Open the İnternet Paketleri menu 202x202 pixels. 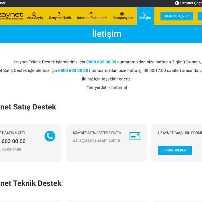(92, 16)
